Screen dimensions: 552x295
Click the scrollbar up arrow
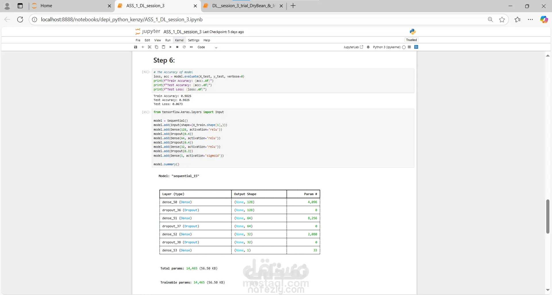point(548,56)
